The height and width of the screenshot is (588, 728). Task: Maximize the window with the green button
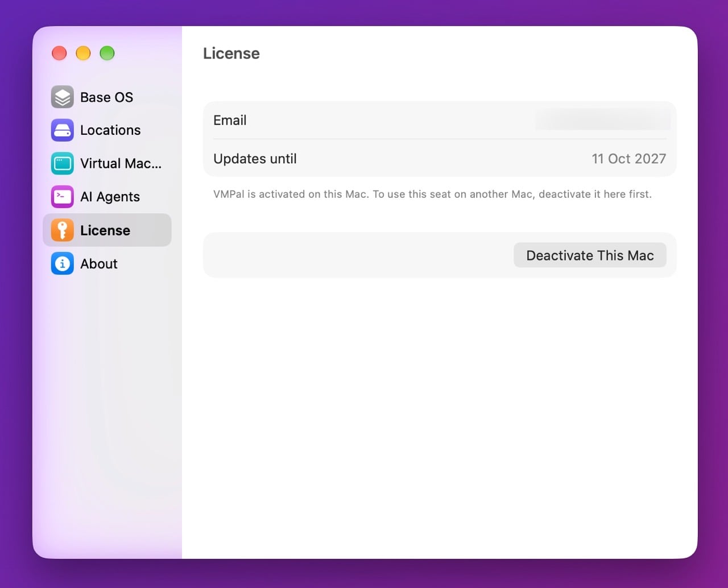click(107, 53)
